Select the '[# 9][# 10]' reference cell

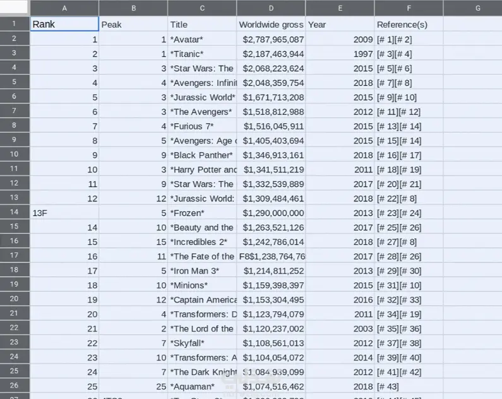coord(409,97)
